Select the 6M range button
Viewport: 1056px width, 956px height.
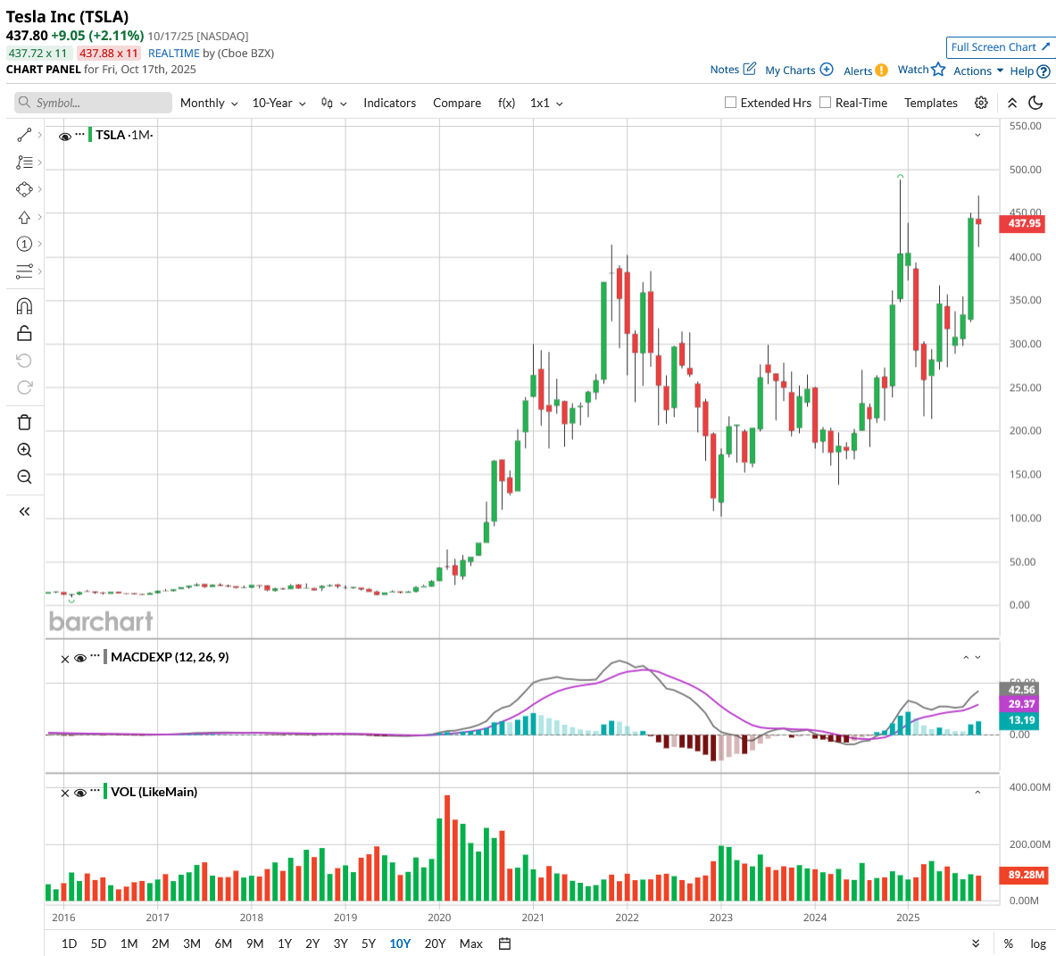tap(223, 944)
